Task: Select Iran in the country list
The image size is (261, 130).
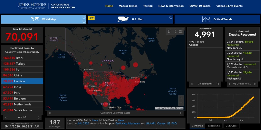Action: pos(22,70)
